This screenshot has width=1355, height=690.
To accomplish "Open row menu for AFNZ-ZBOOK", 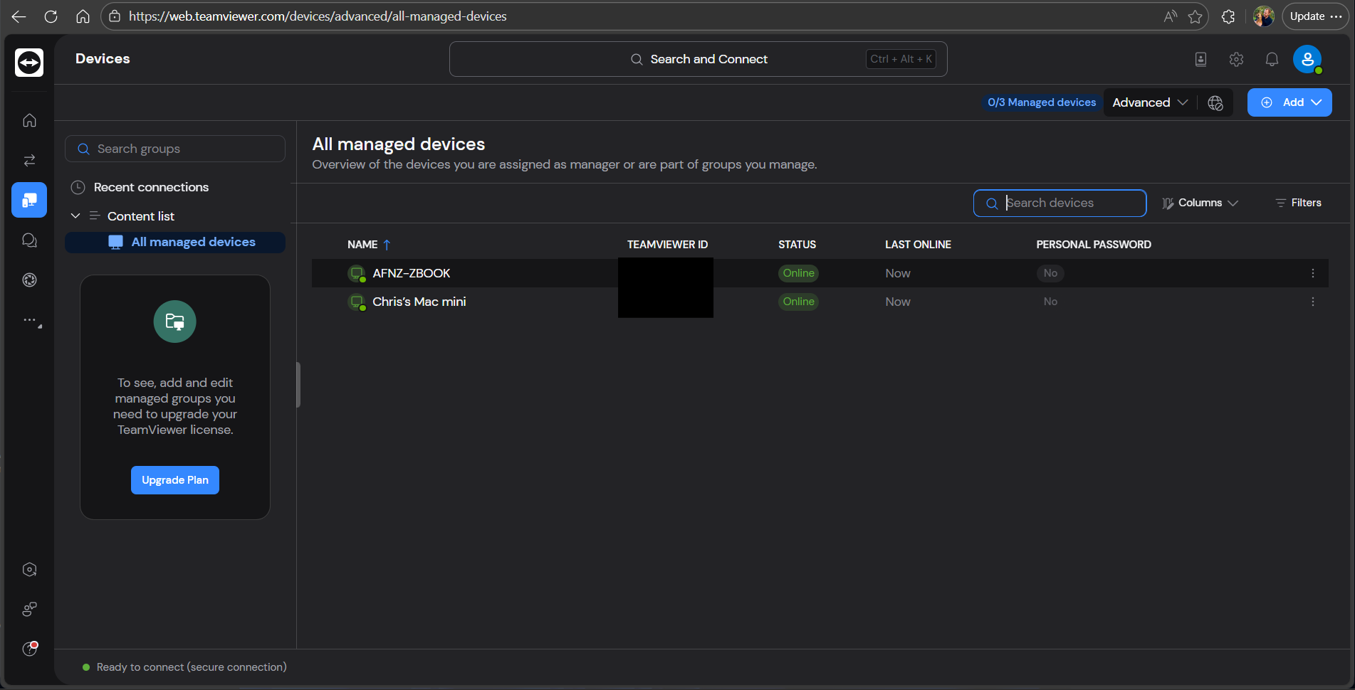I will [x=1313, y=273].
